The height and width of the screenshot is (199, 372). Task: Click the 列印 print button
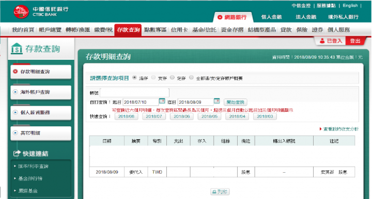[x=220, y=192]
